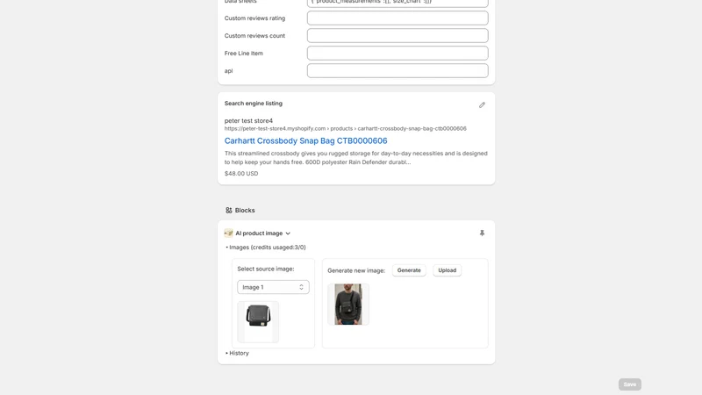This screenshot has height=395, width=702.
Task: Expand the AI product image chevron
Action: [x=288, y=233]
